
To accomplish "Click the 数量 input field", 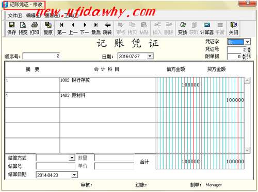I will click(114, 158).
